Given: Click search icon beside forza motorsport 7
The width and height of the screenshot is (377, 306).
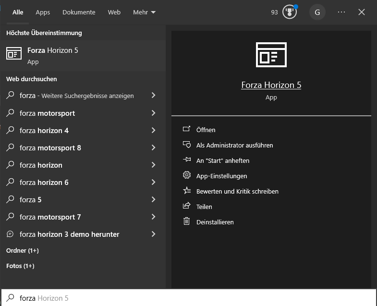Looking at the screenshot, I should click(10, 217).
